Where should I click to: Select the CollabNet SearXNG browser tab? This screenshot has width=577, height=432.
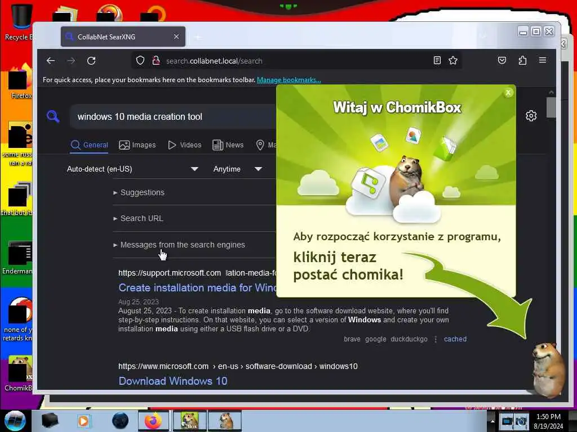tap(123, 37)
